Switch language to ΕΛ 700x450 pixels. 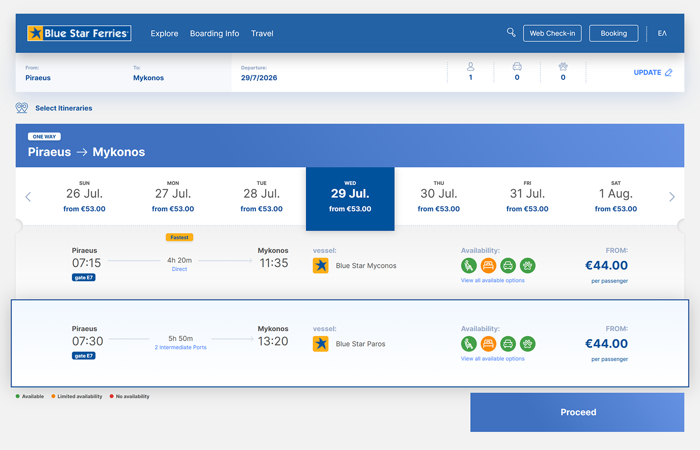coord(662,33)
